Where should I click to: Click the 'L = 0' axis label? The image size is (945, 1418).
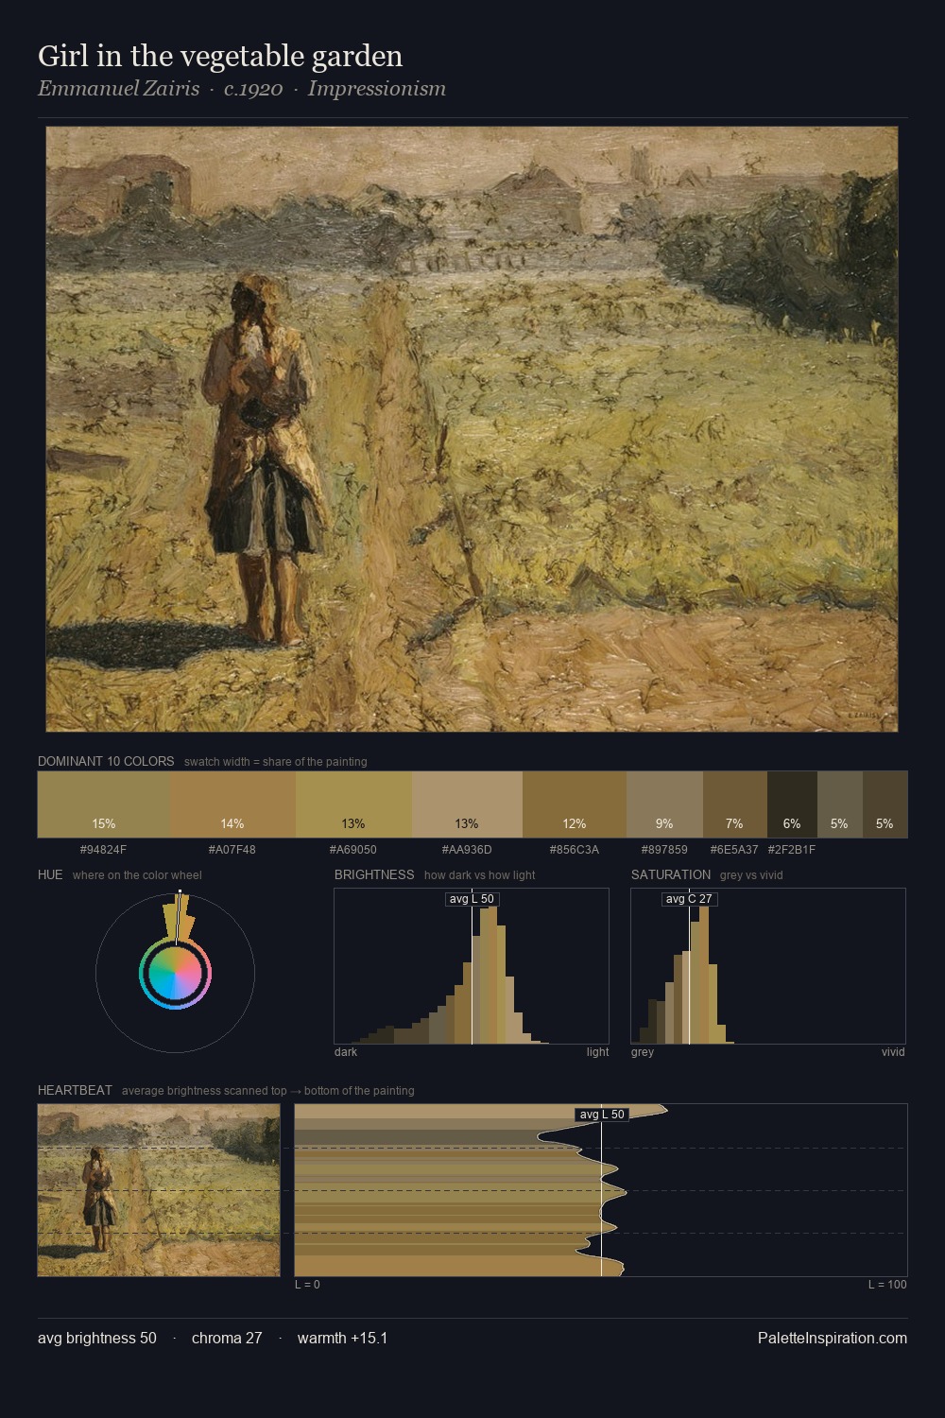[x=307, y=1285]
